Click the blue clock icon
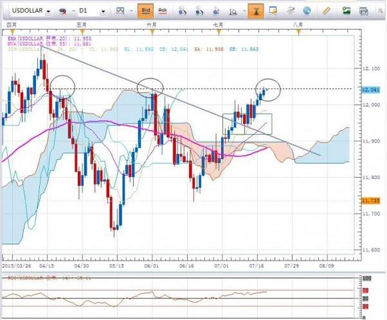Screen dimensions: 387x320 (x=307, y=11)
